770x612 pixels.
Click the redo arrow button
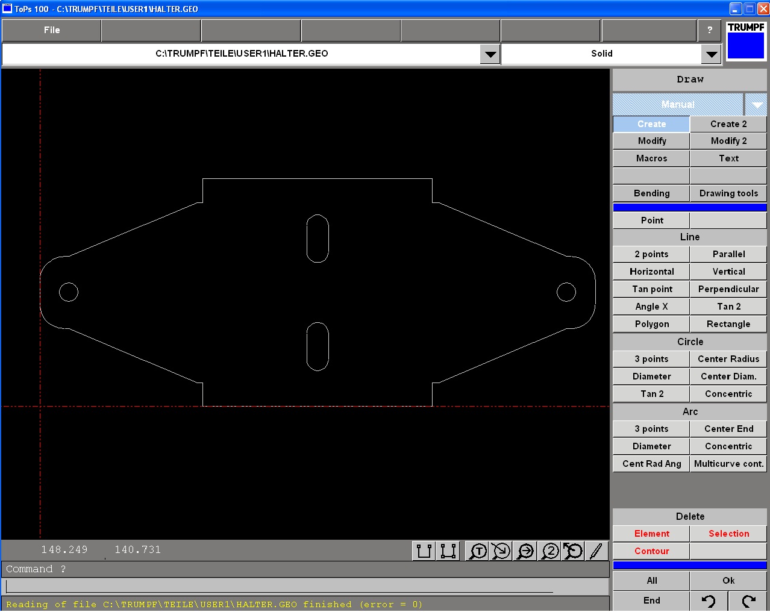pyautogui.click(x=748, y=601)
